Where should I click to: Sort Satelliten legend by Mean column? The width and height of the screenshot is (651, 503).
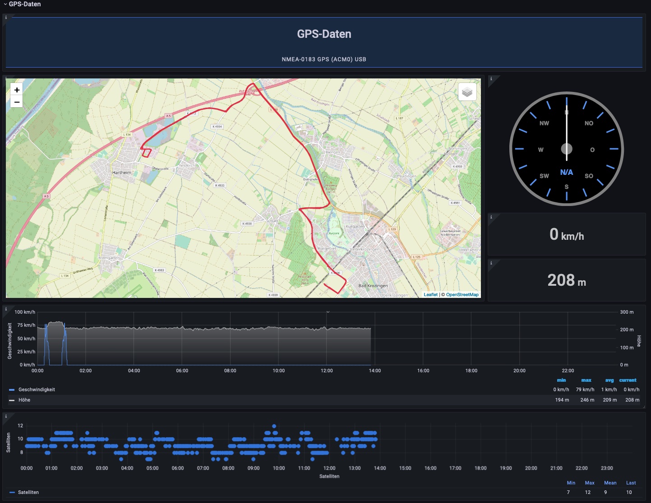point(610,483)
